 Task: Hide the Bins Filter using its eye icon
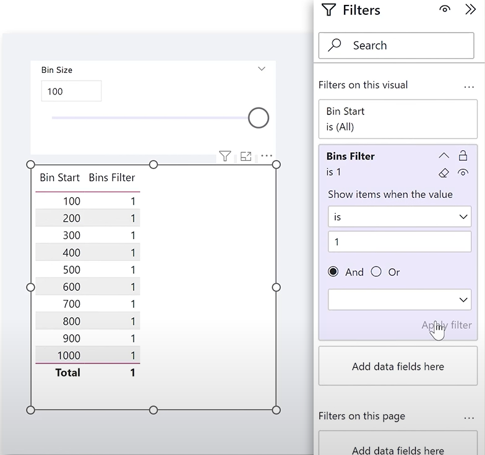[x=463, y=172]
